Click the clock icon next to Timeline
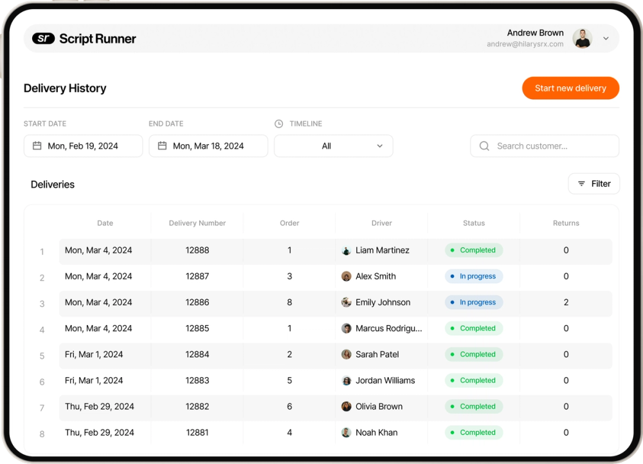The image size is (643, 464). pos(278,124)
